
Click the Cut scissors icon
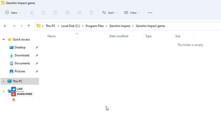(31, 13)
